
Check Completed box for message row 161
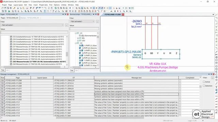pos(180,89)
